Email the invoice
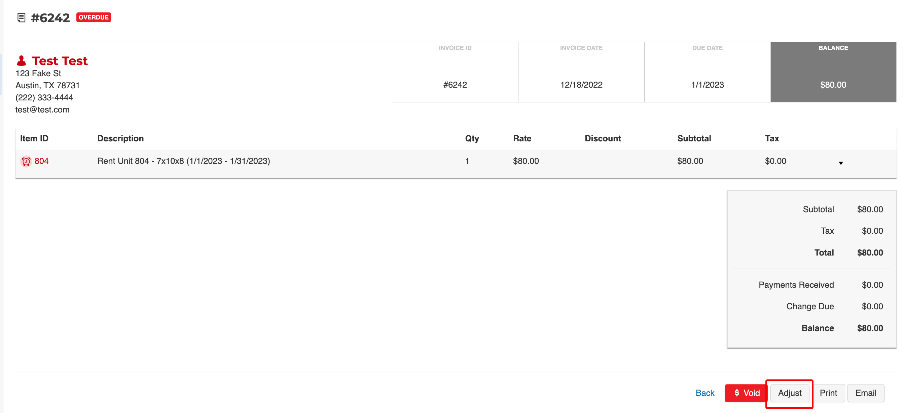Image resolution: width=903 pixels, height=413 pixels. 866,393
